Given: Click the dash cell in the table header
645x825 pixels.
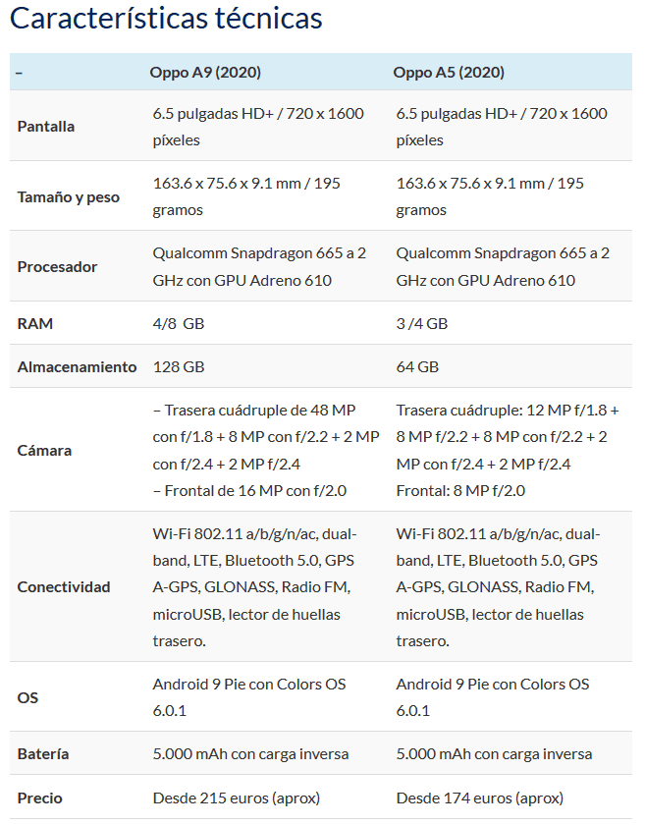Looking at the screenshot, I should tap(20, 73).
